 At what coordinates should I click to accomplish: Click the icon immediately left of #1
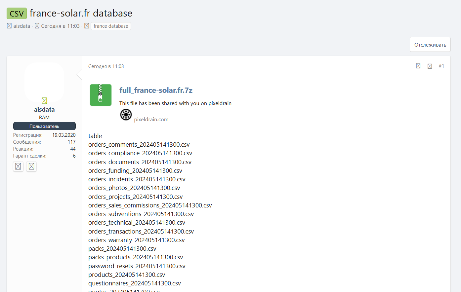coord(430,66)
